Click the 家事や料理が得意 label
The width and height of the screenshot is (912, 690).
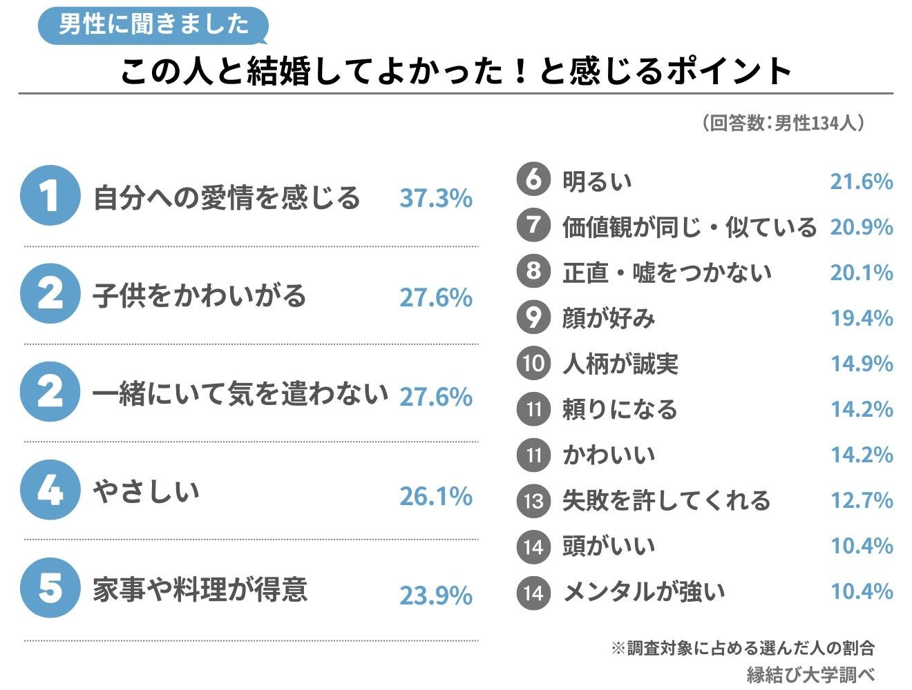pyautogui.click(x=200, y=590)
